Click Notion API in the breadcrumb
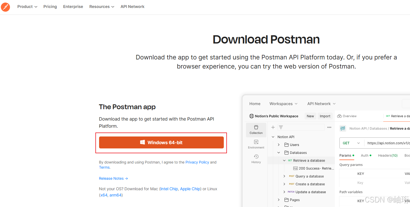 point(358,129)
